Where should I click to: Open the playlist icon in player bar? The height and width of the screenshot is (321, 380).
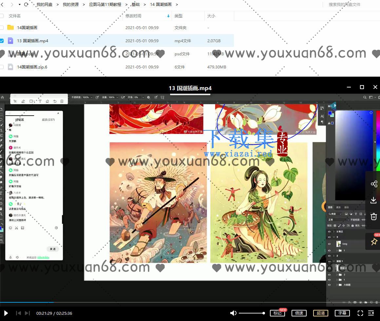[x=371, y=313]
